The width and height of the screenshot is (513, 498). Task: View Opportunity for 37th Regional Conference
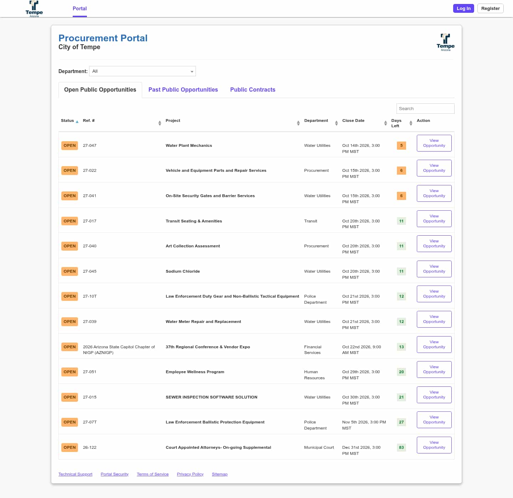pos(434,344)
